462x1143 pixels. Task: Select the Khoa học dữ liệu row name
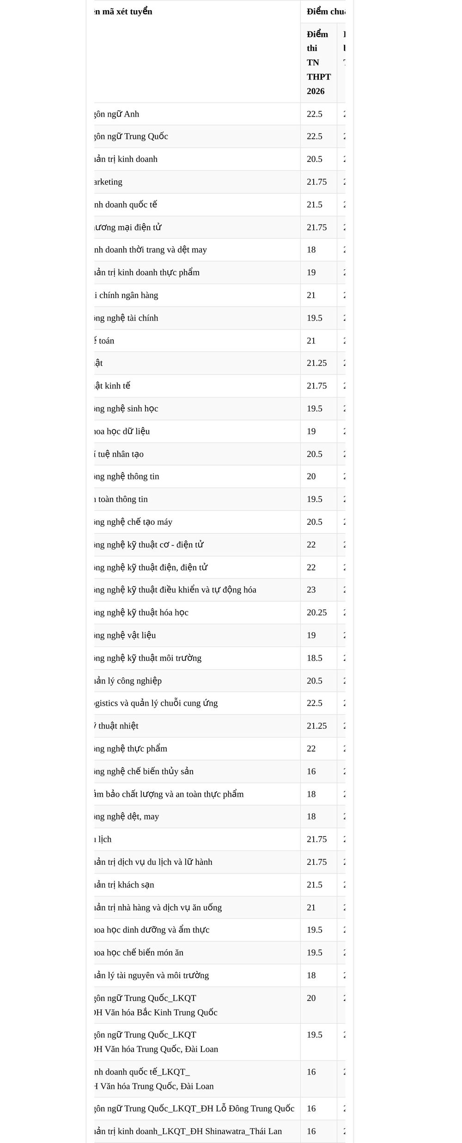(x=122, y=431)
